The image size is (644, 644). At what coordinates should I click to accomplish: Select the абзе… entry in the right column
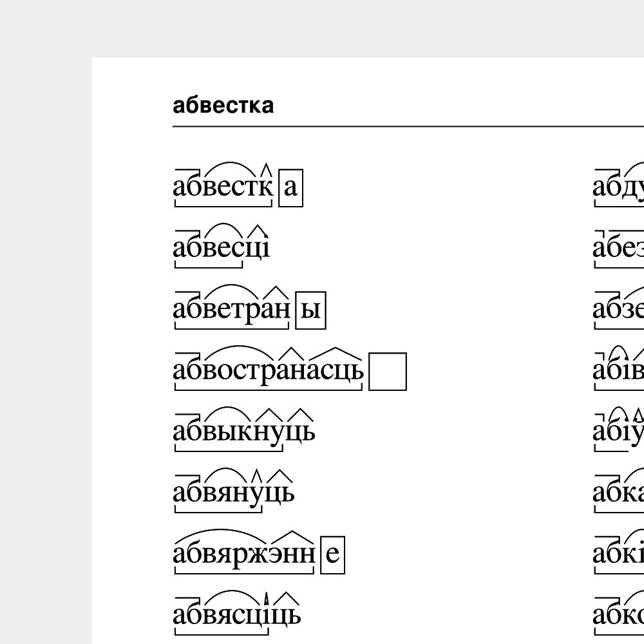[618, 310]
